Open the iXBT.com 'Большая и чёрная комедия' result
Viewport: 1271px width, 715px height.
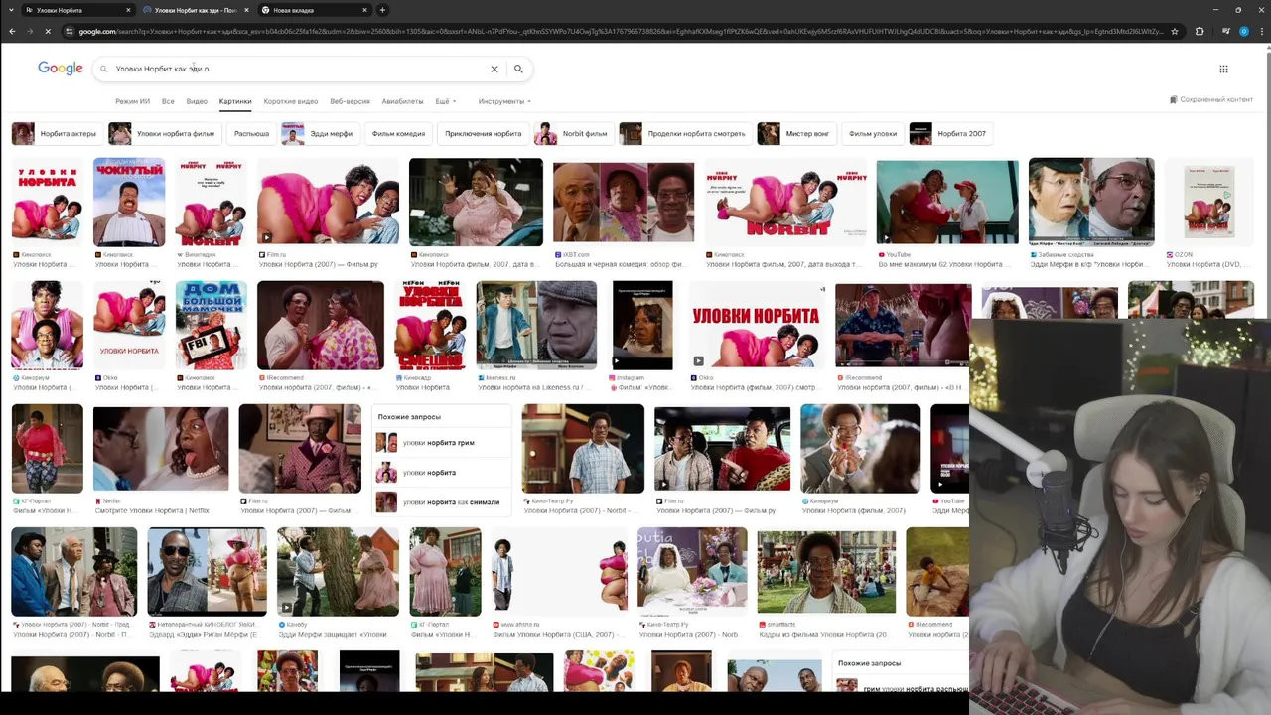click(624, 203)
